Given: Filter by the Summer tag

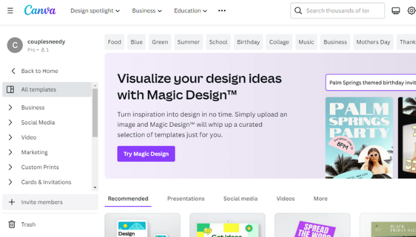Looking at the screenshot, I should [188, 42].
